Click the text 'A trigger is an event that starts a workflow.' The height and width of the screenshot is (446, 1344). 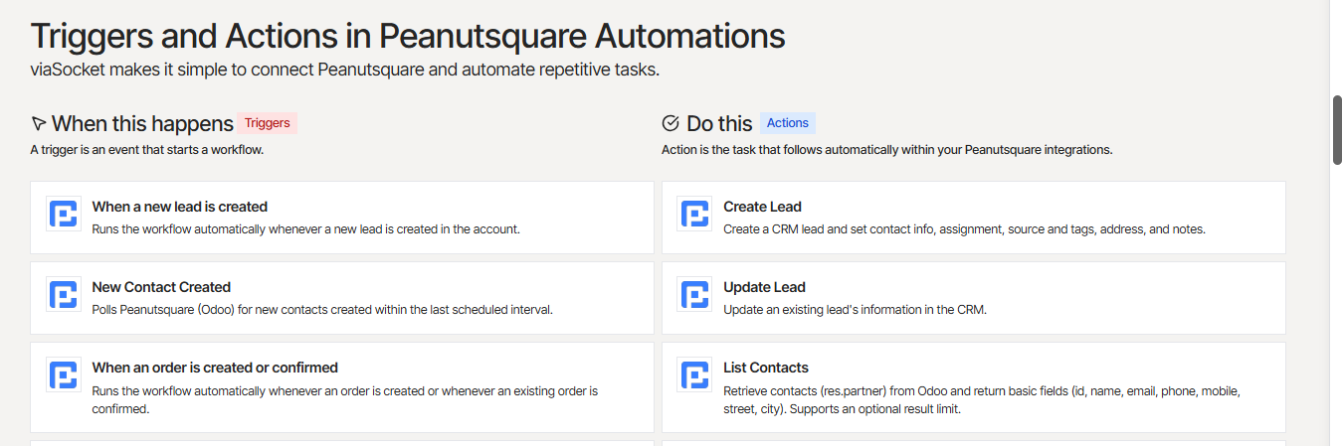pos(147,150)
